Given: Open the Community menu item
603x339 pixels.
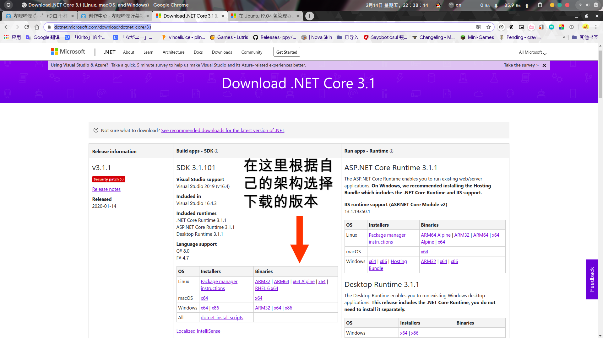Looking at the screenshot, I should point(252,52).
